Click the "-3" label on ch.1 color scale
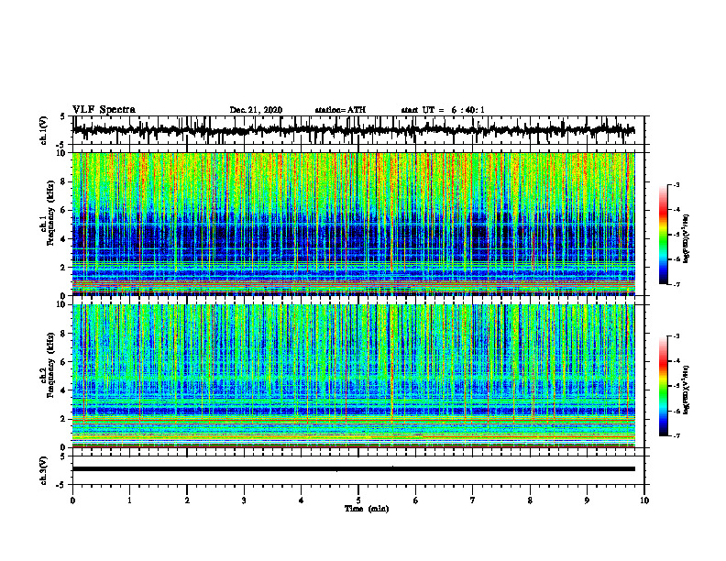The width and height of the screenshot is (726, 561). coord(676,184)
